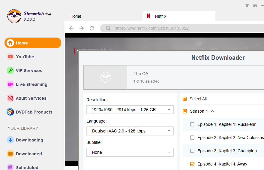
Task: Open the Downloaded folder icon
Action: (x=10, y=154)
